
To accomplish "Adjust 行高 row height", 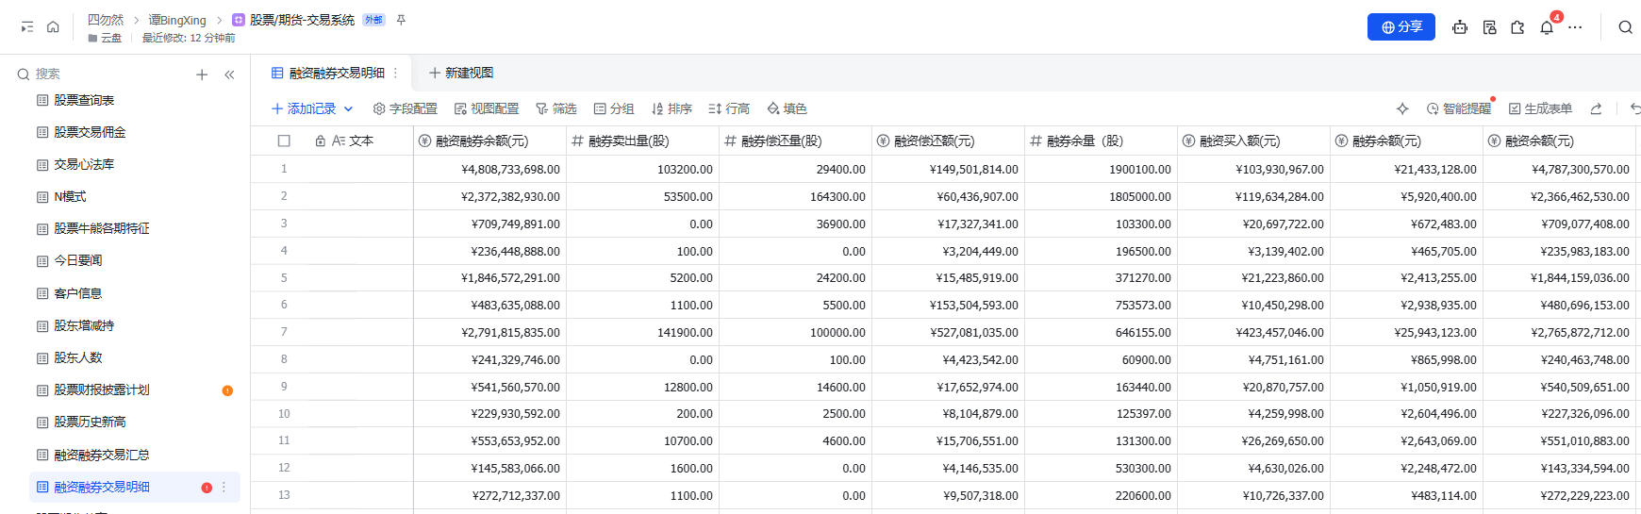I will [x=729, y=108].
